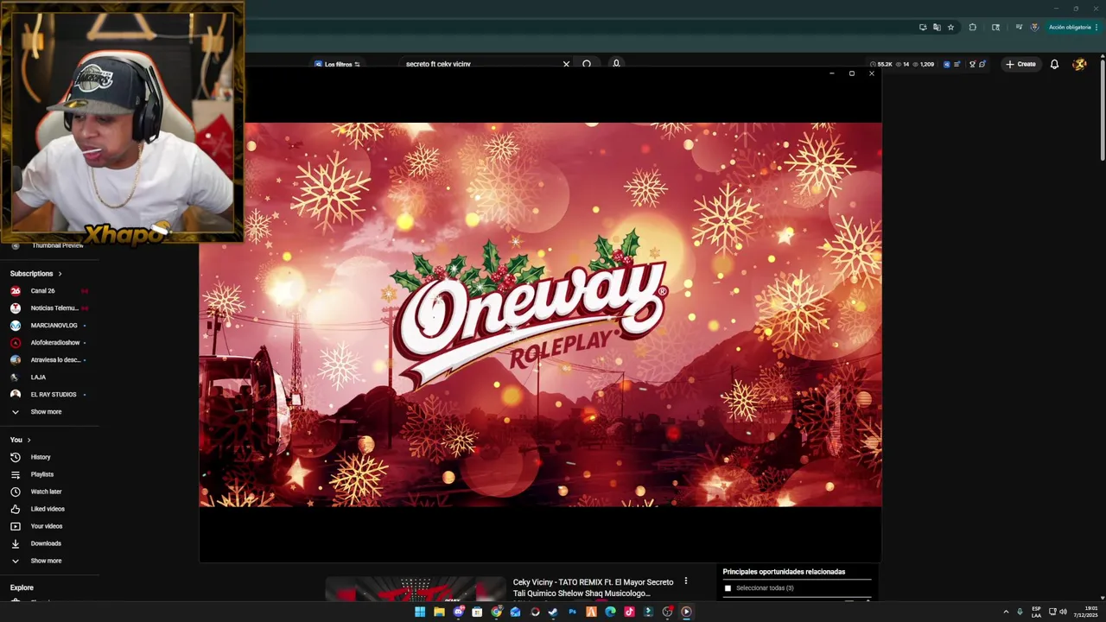Expand the Subscriptions section
1106x622 pixels.
tap(36, 273)
